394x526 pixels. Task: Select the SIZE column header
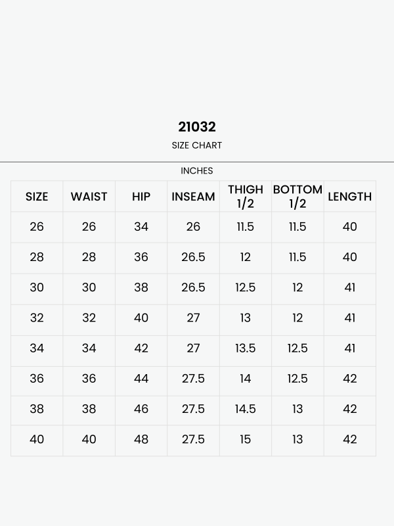37,197
